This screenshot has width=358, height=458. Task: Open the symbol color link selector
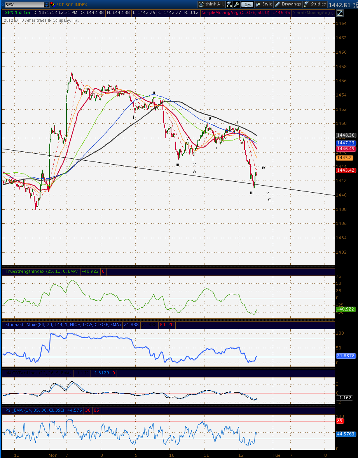[52, 4]
